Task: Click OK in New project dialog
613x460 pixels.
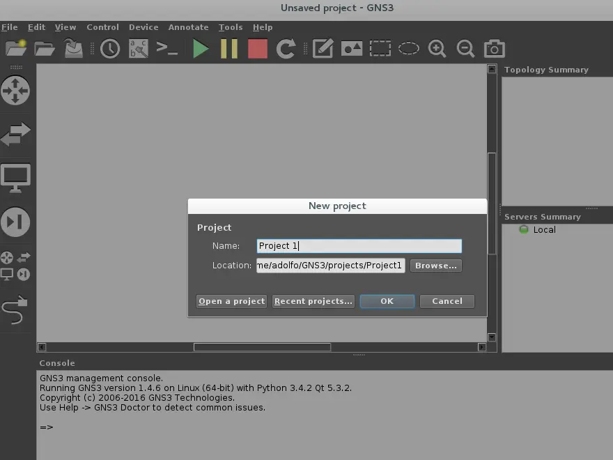Action: coord(387,301)
